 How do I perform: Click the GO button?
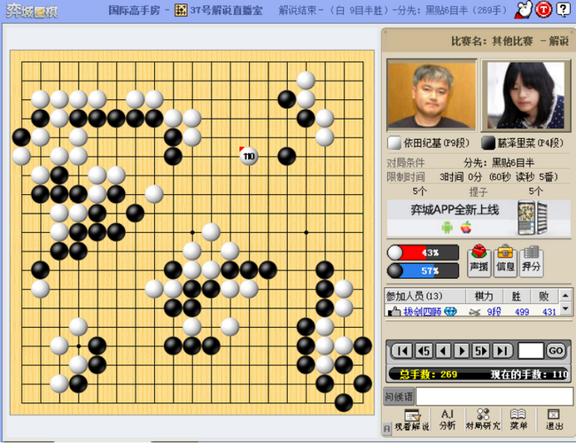[556, 351]
